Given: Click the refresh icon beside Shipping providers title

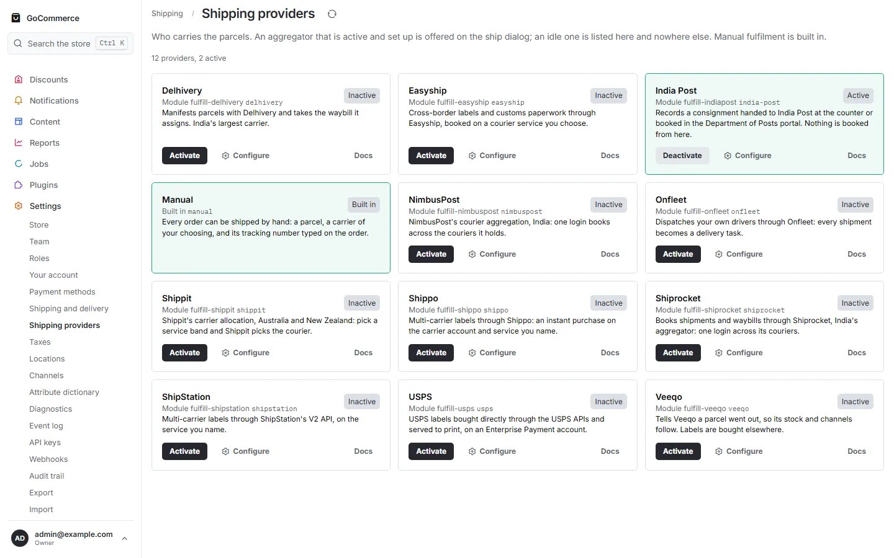Looking at the screenshot, I should (332, 14).
